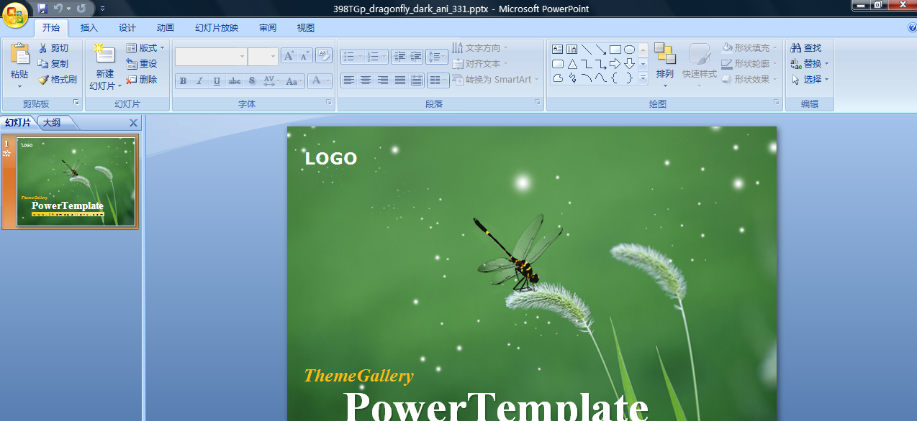
Task: Select the rounded rectangle shape
Action: click(x=557, y=64)
